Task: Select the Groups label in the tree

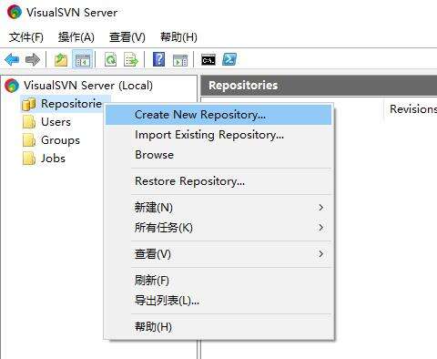Action: [x=60, y=140]
